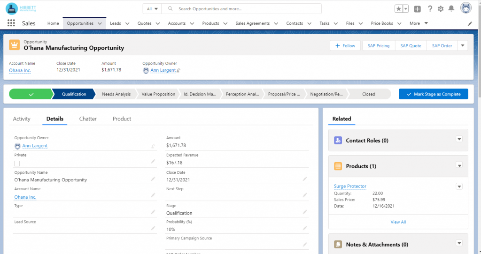
Task: Go to the Home tab
Action: pyautogui.click(x=53, y=23)
